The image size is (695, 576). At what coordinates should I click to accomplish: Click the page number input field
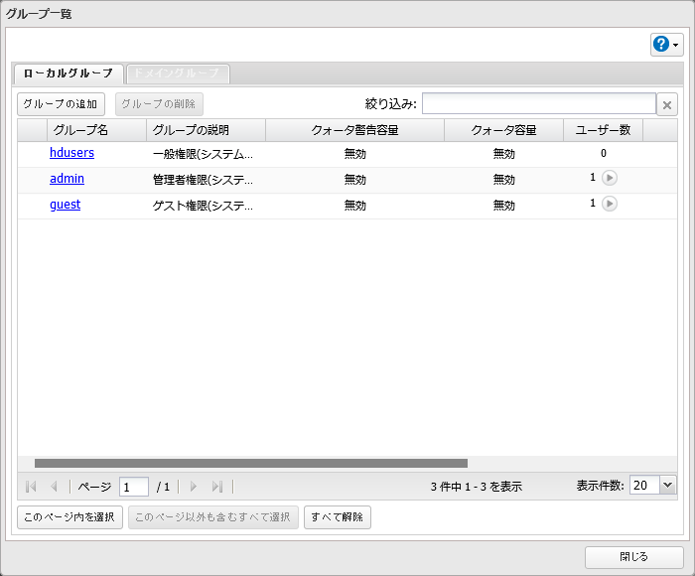(134, 487)
